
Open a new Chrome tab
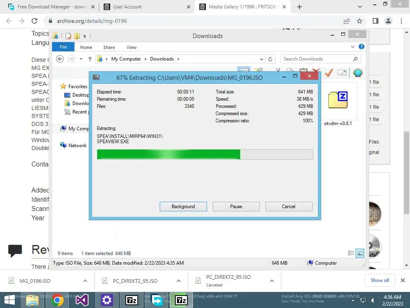coord(299,7)
